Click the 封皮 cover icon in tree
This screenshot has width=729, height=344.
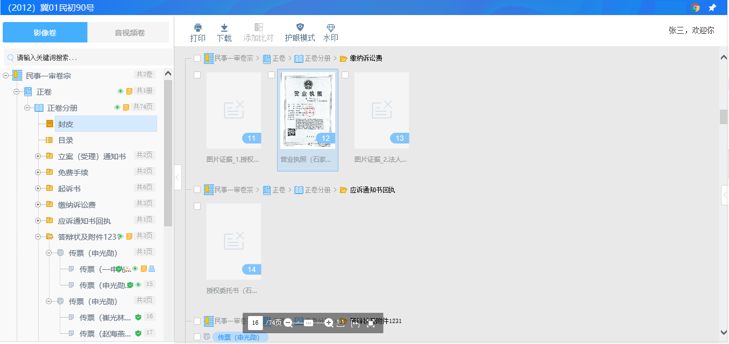(x=49, y=124)
